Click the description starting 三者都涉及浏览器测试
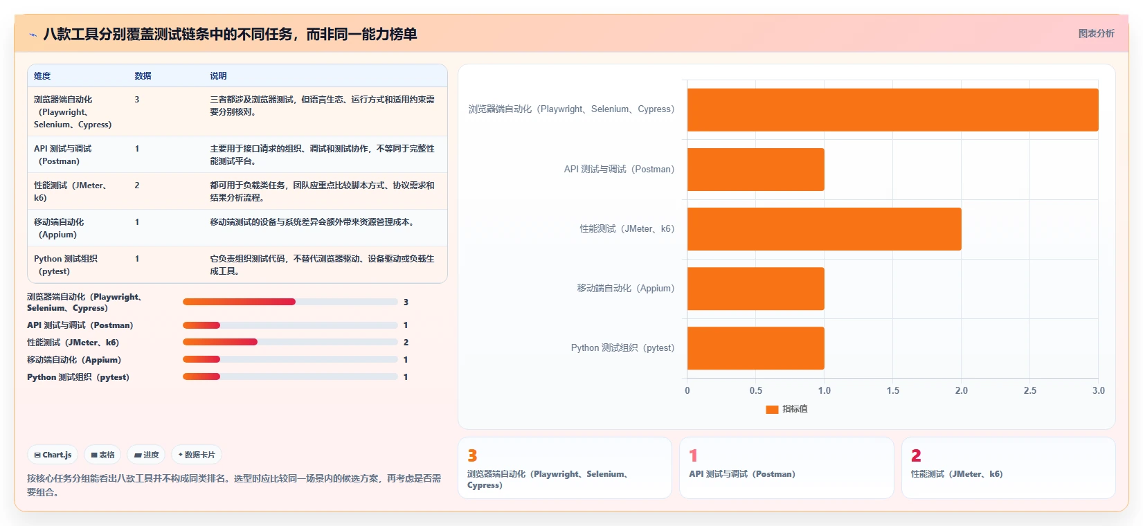1143x526 pixels. tap(323, 106)
